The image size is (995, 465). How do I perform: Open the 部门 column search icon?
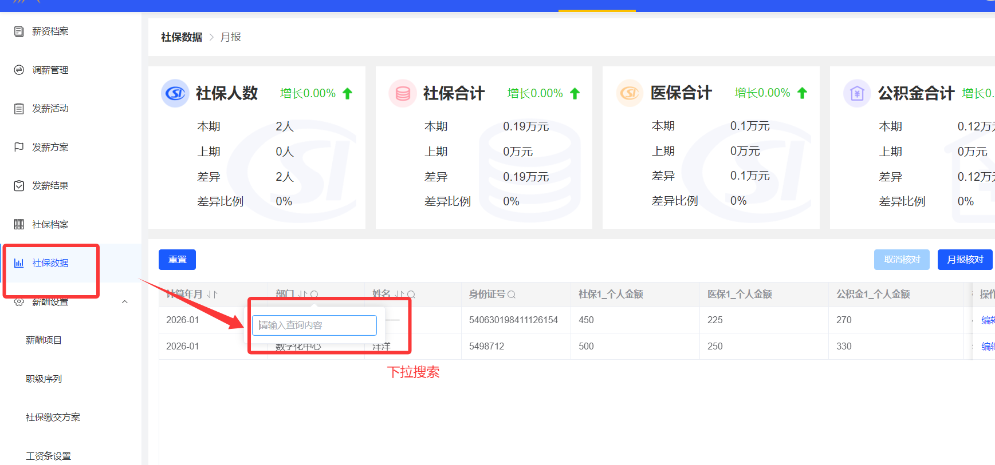(x=314, y=295)
